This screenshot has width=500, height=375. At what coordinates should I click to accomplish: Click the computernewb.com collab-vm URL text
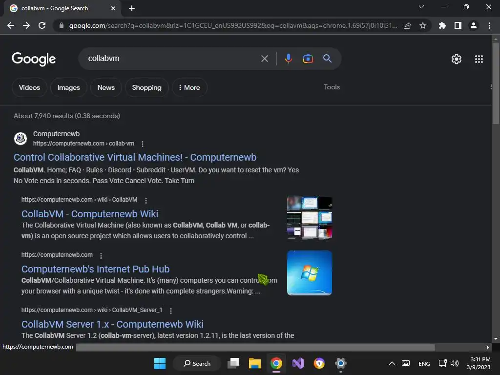[83, 144]
